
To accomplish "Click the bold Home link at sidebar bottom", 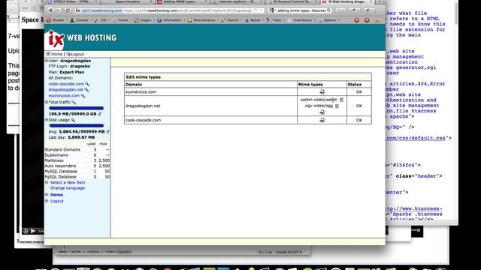I will coord(56,195).
